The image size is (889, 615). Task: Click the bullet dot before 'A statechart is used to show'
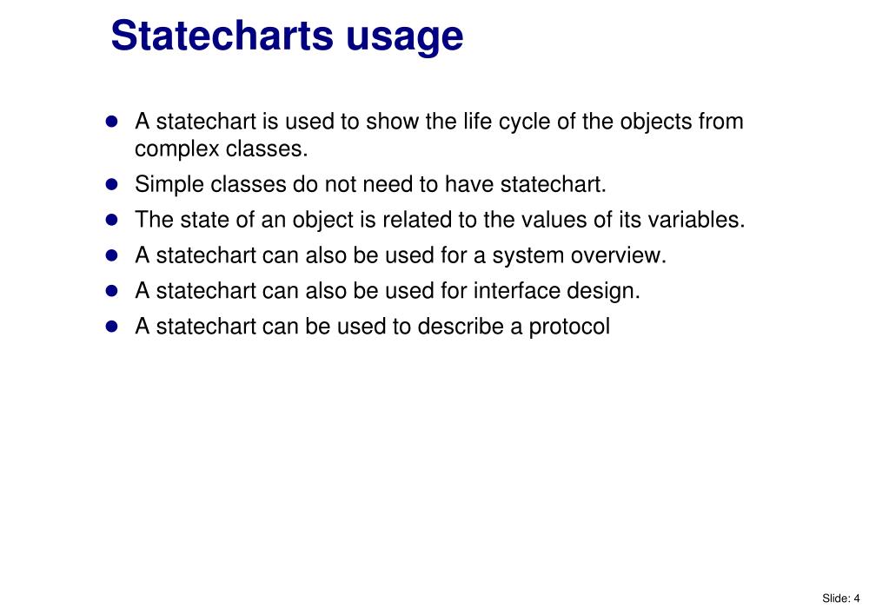click(112, 122)
